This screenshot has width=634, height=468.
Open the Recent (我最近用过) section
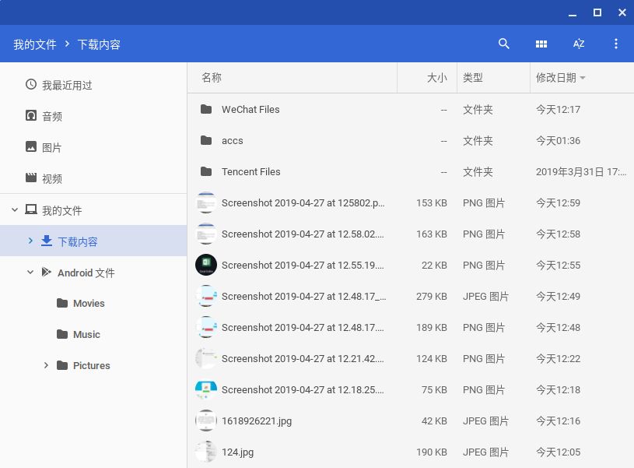click(67, 85)
